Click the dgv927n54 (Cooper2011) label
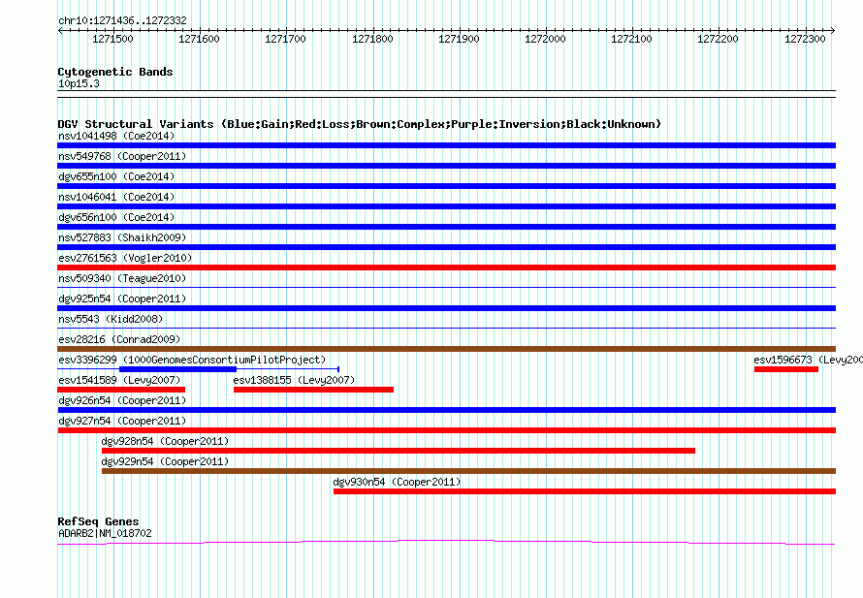Viewport: 863px width, 598px height. point(122,421)
